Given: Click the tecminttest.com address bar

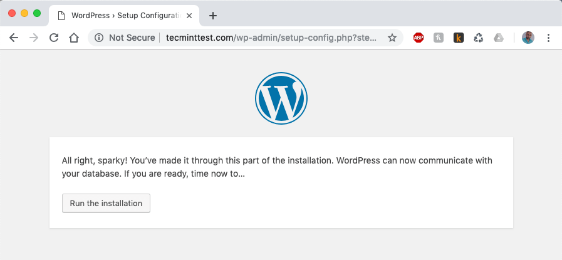Looking at the screenshot, I should (269, 38).
